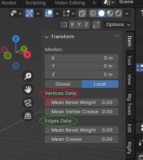Open the shading options dropdown arrow
Screen dimensions: 143x160
click(127, 13)
